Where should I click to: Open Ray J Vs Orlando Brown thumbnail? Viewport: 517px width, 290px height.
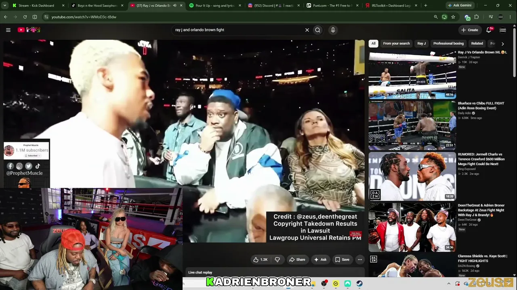click(x=412, y=75)
